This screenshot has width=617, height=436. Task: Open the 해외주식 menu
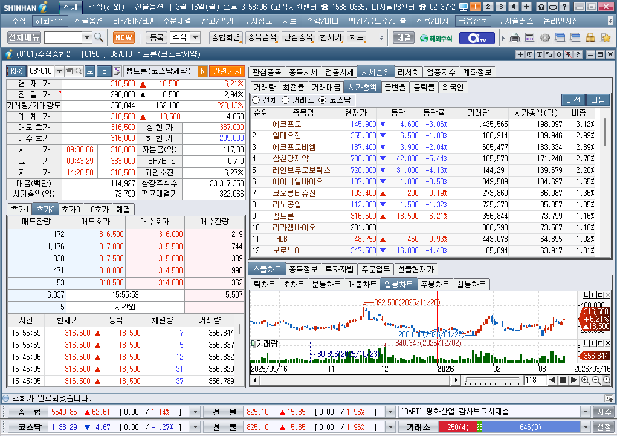[x=50, y=21]
